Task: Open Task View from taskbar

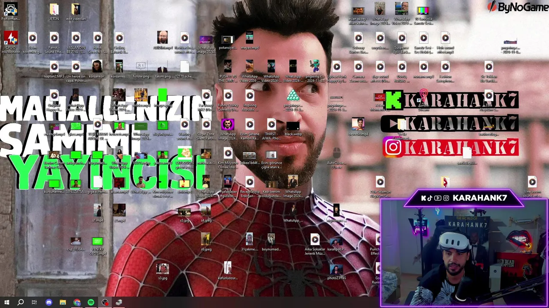Action: click(34, 302)
